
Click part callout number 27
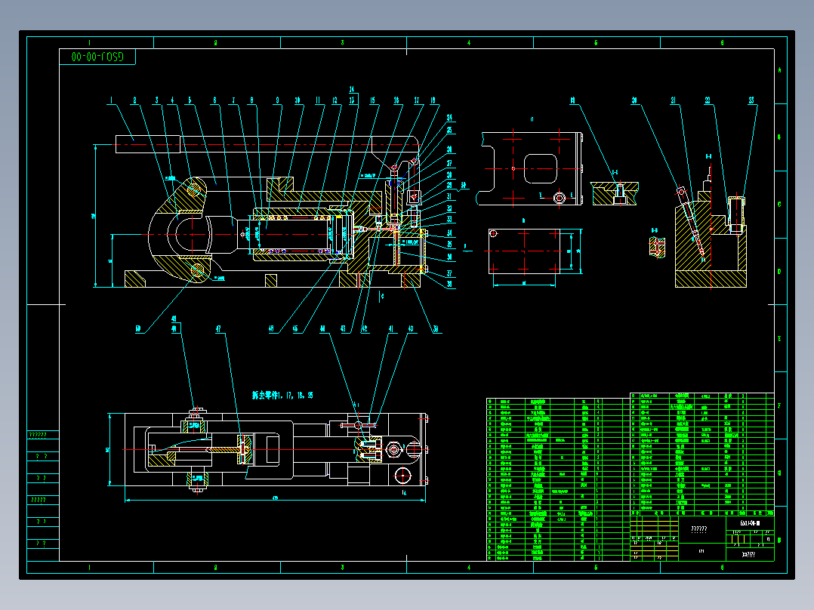click(x=449, y=164)
